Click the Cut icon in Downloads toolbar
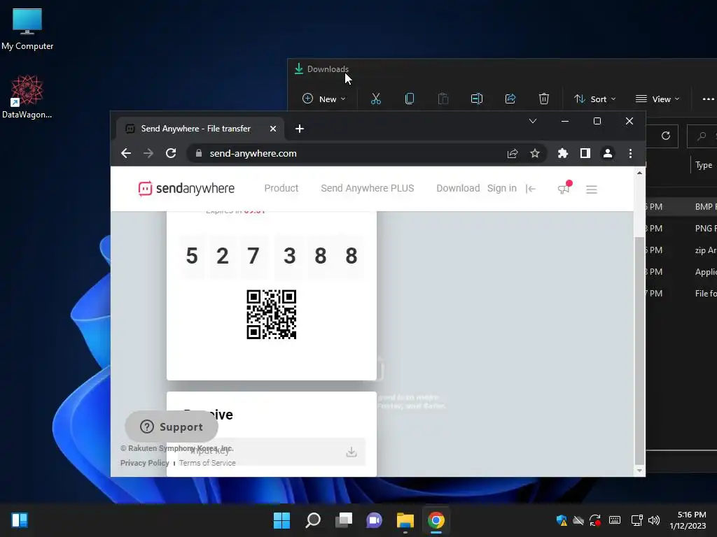The height and width of the screenshot is (537, 717). pyautogui.click(x=376, y=99)
